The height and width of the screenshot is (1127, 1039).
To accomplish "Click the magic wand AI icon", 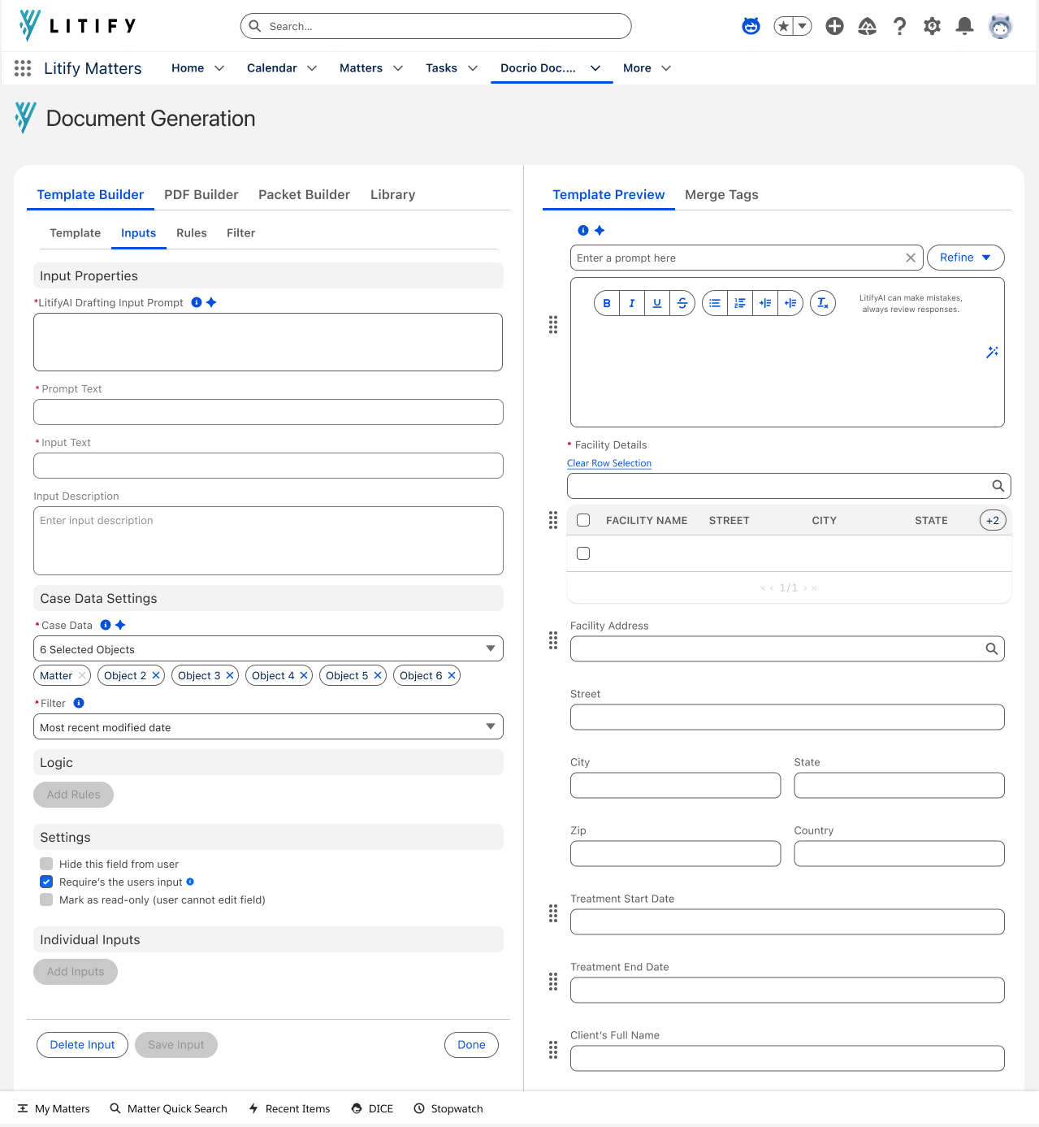I will tap(992, 352).
